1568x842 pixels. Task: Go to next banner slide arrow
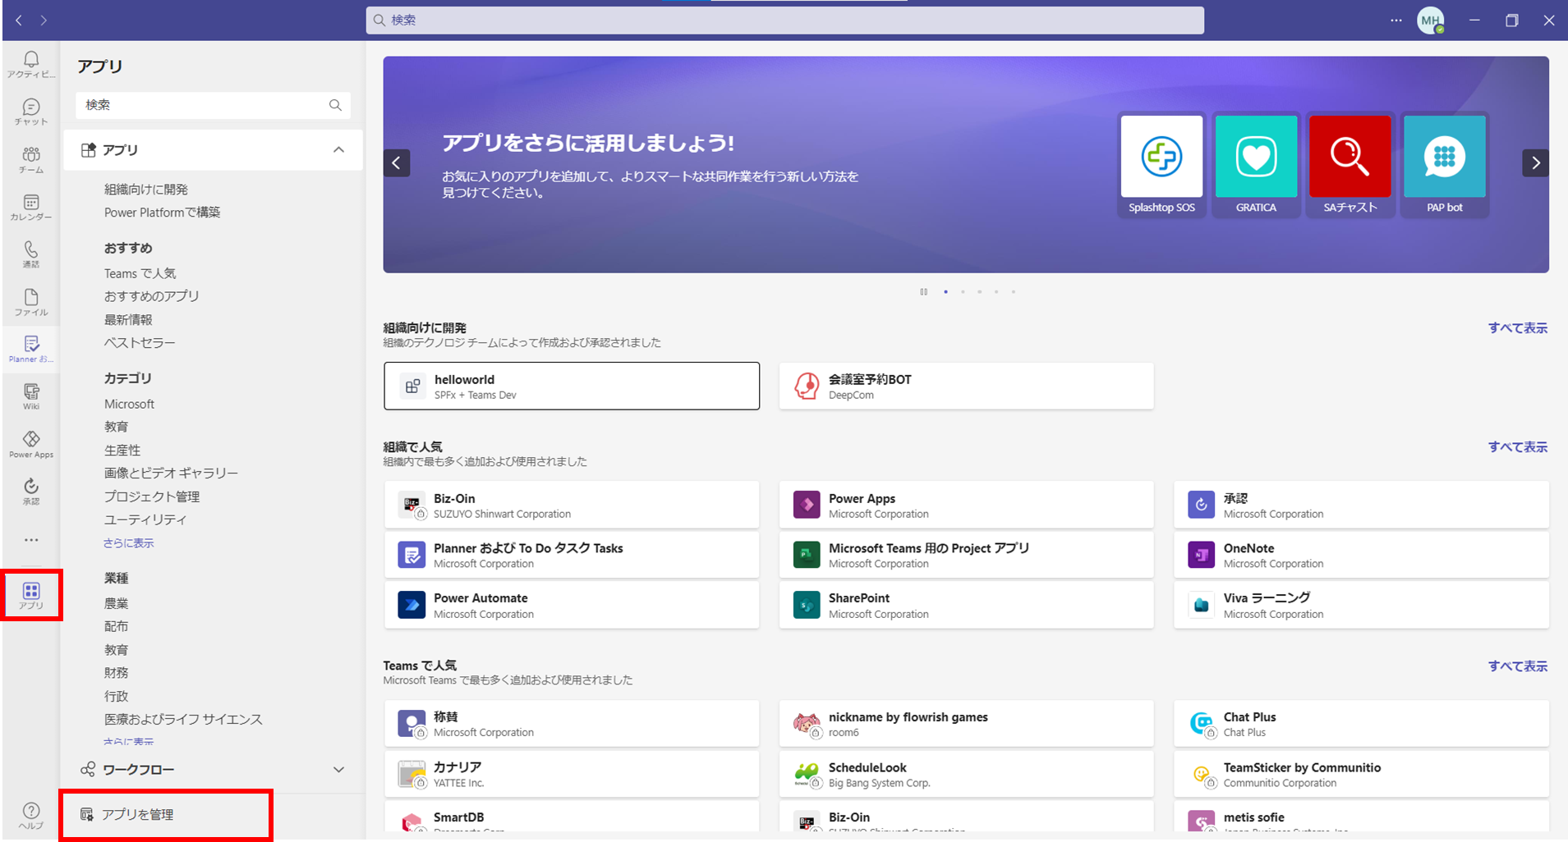(1535, 162)
